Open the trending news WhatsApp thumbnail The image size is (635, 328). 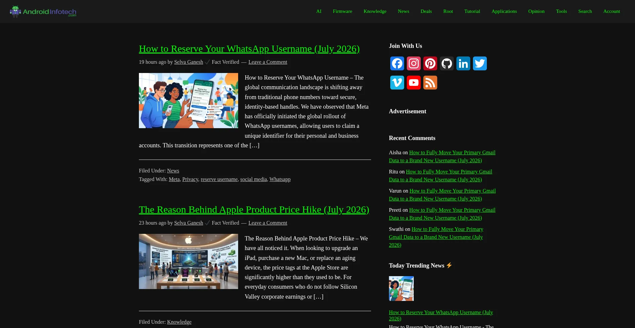[401, 288]
